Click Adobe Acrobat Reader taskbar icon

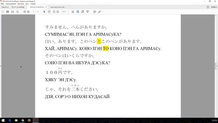[35, 120]
